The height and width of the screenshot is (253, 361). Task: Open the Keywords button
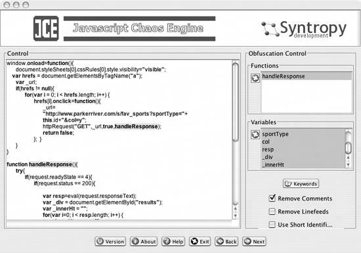[x=301, y=183]
